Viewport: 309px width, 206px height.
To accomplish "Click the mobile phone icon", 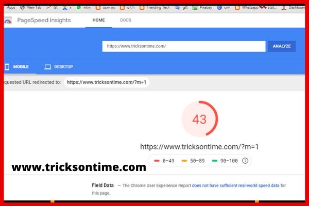I will click(7, 67).
